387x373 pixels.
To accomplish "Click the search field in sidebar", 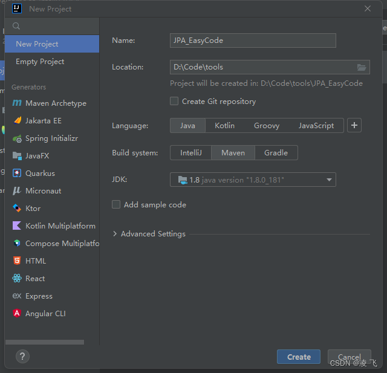I will [x=52, y=26].
